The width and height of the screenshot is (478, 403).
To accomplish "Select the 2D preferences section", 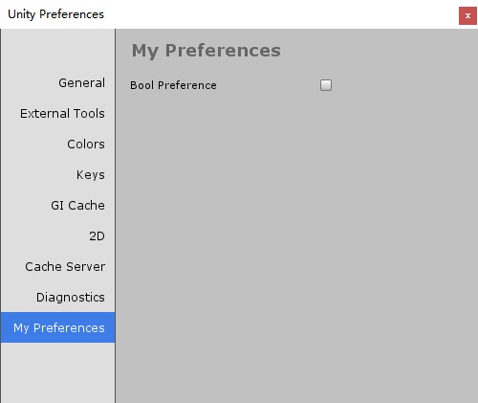I will (x=57, y=236).
